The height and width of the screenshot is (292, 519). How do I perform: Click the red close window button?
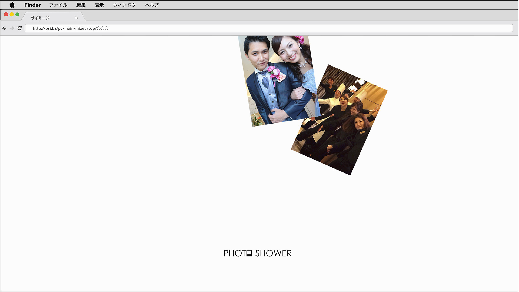[x=6, y=15]
